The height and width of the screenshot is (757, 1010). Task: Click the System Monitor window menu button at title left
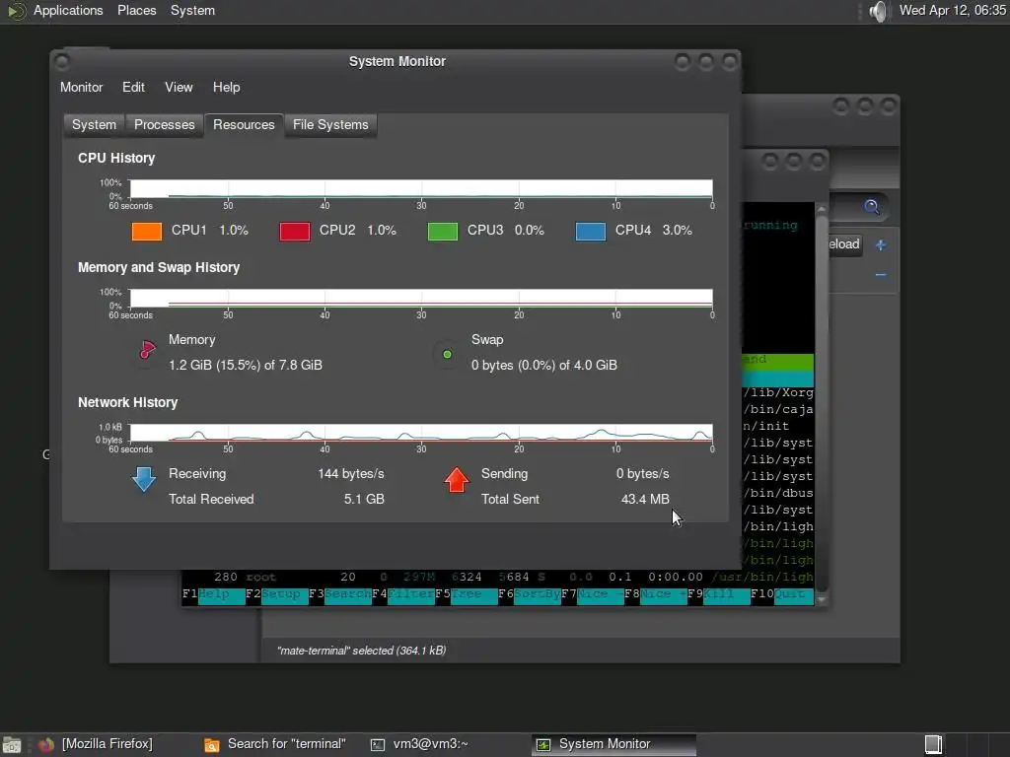tap(62, 62)
